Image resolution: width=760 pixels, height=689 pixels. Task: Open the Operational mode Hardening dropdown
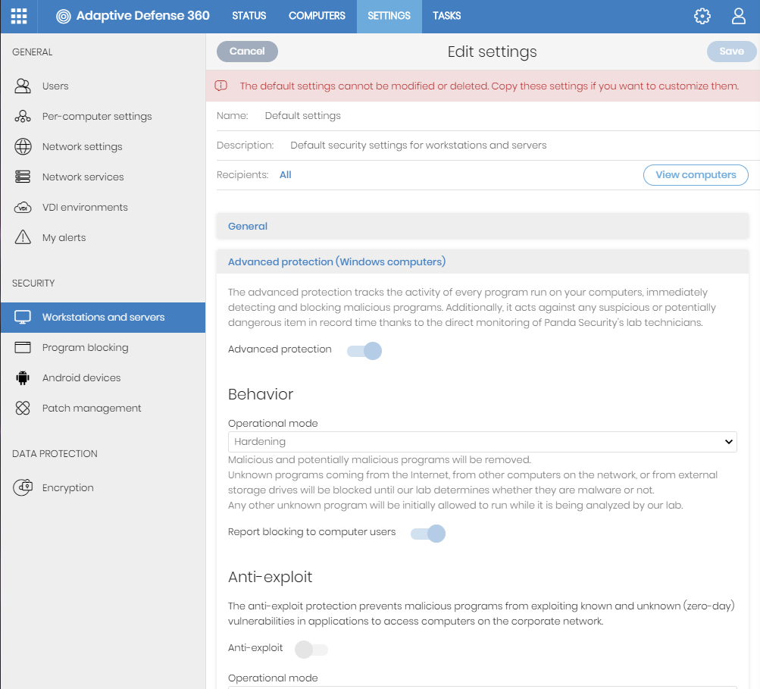tap(482, 441)
